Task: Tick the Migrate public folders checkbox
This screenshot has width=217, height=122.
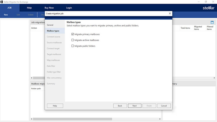Action: pyautogui.click(x=73, y=46)
